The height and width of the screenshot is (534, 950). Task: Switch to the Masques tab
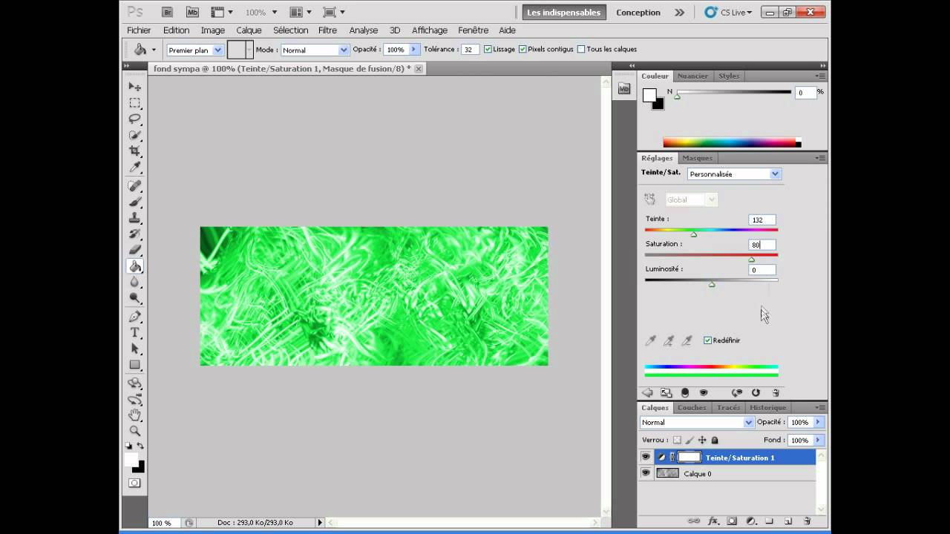coord(697,158)
